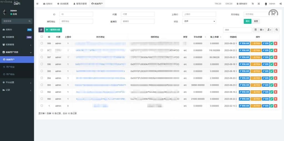Click the refresh table icon button

(x=41, y=30)
